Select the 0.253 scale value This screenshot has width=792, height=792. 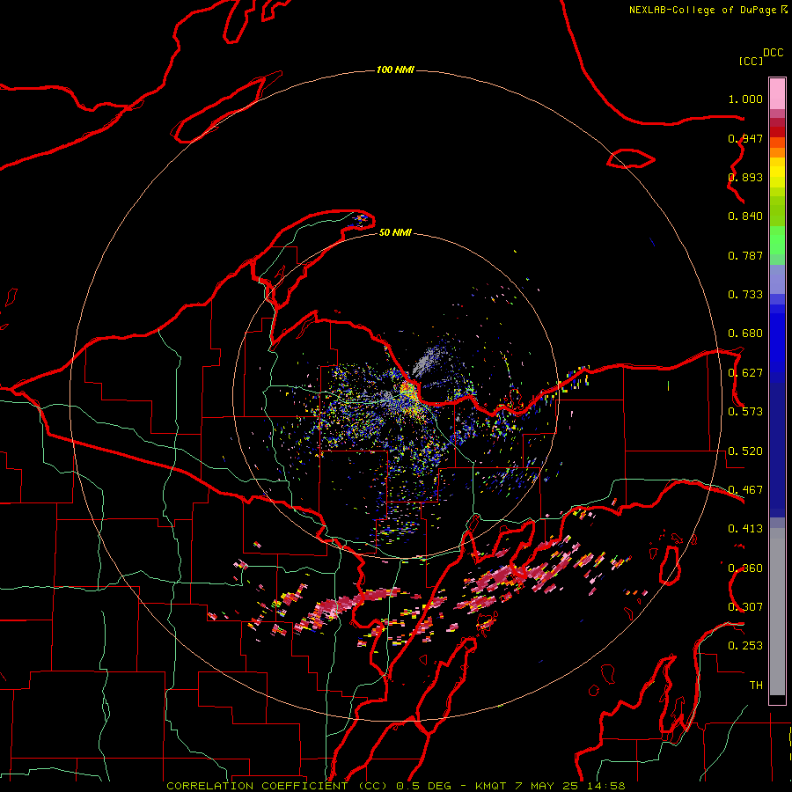click(745, 646)
